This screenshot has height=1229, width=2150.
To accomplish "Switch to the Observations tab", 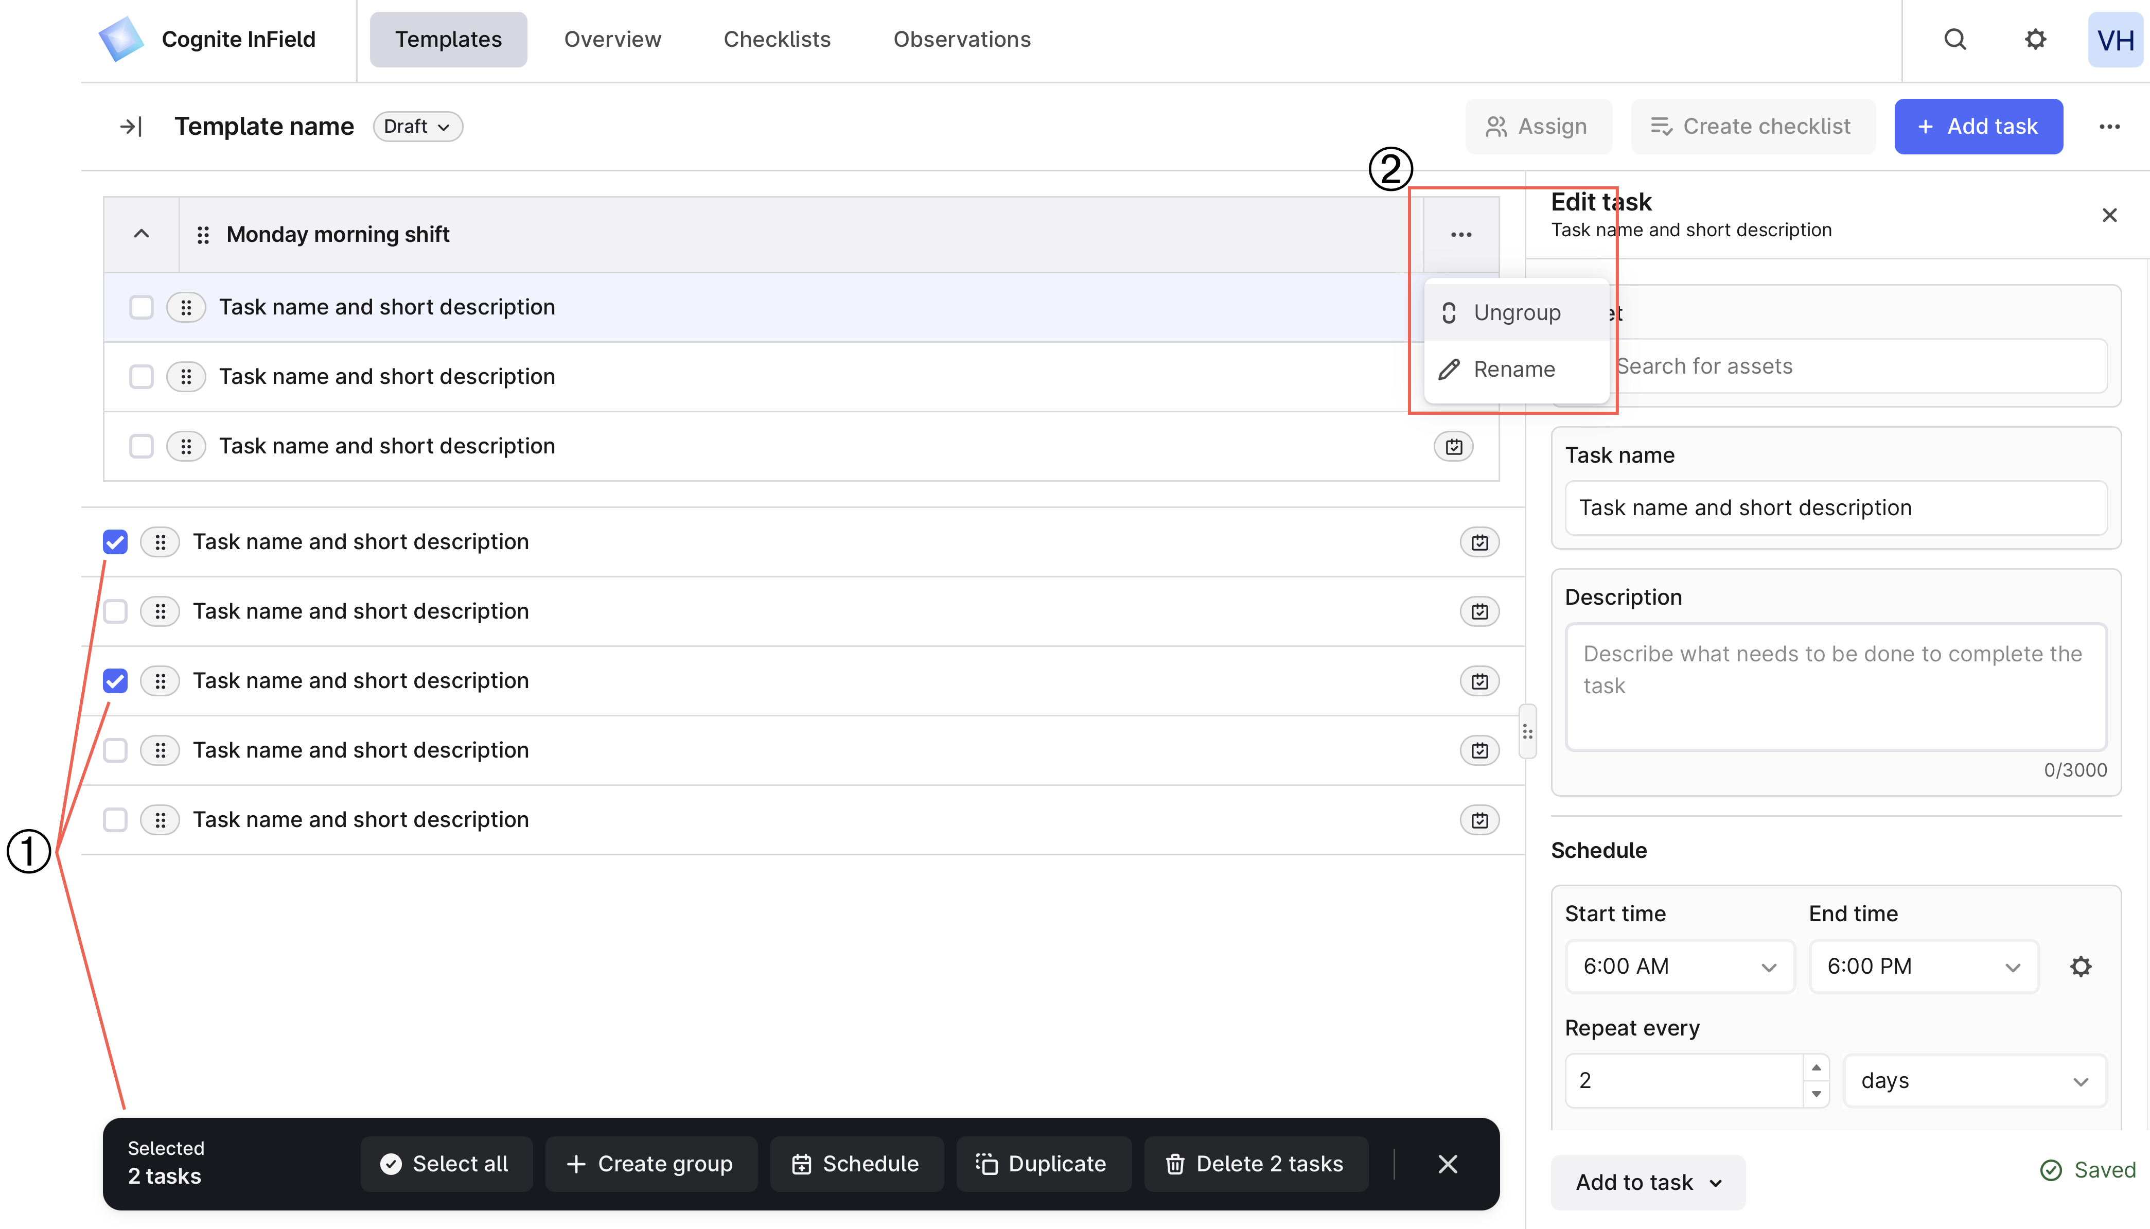I will pos(962,39).
